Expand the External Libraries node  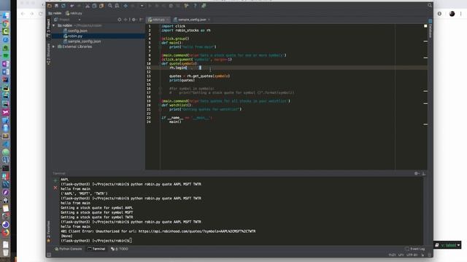click(53, 47)
